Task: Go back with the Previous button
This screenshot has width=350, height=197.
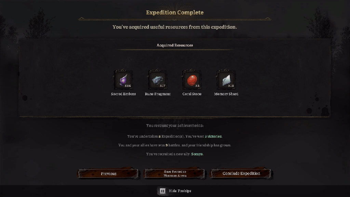Action: pos(109,174)
